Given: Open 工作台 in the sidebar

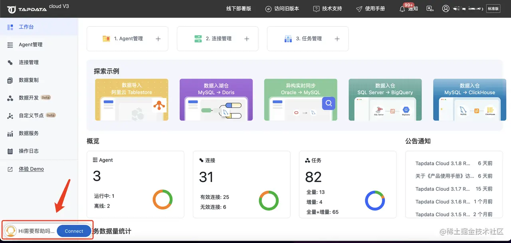Looking at the screenshot, I should pos(39,27).
